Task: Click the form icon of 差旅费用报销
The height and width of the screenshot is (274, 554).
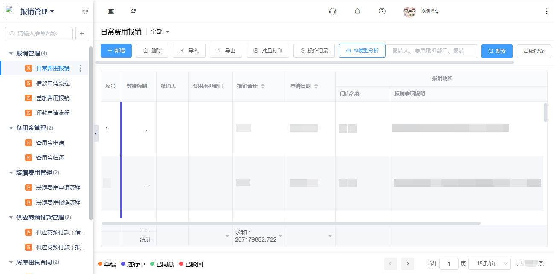Action: click(x=29, y=98)
